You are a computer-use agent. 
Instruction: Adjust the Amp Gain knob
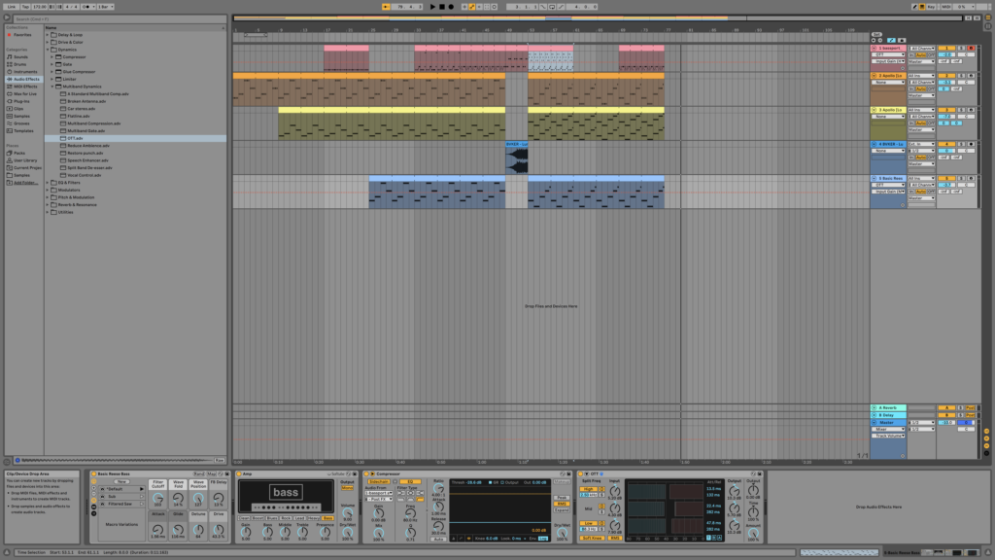click(245, 530)
